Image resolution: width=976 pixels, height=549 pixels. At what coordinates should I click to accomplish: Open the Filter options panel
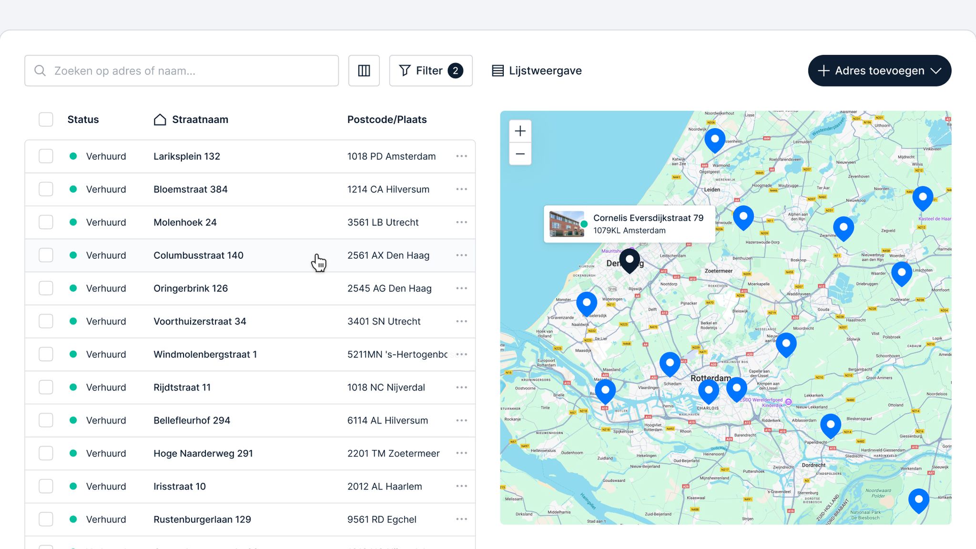pyautogui.click(x=430, y=71)
